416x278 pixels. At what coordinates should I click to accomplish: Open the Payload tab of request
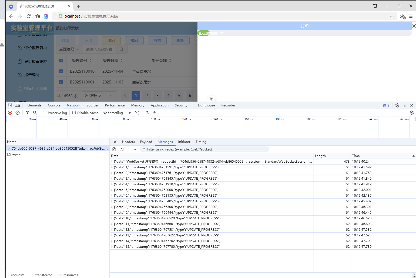[x=146, y=142]
